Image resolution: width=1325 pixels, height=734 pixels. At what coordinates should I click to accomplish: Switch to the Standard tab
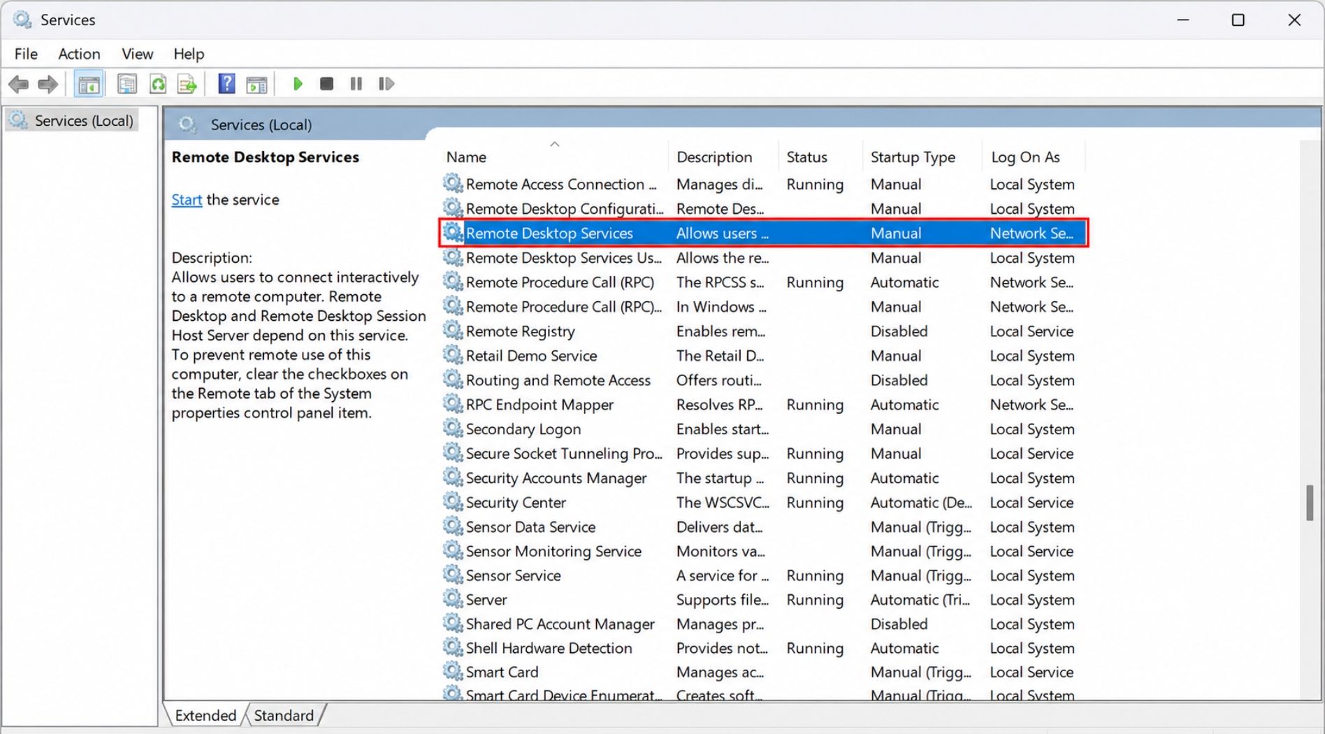[x=284, y=715]
